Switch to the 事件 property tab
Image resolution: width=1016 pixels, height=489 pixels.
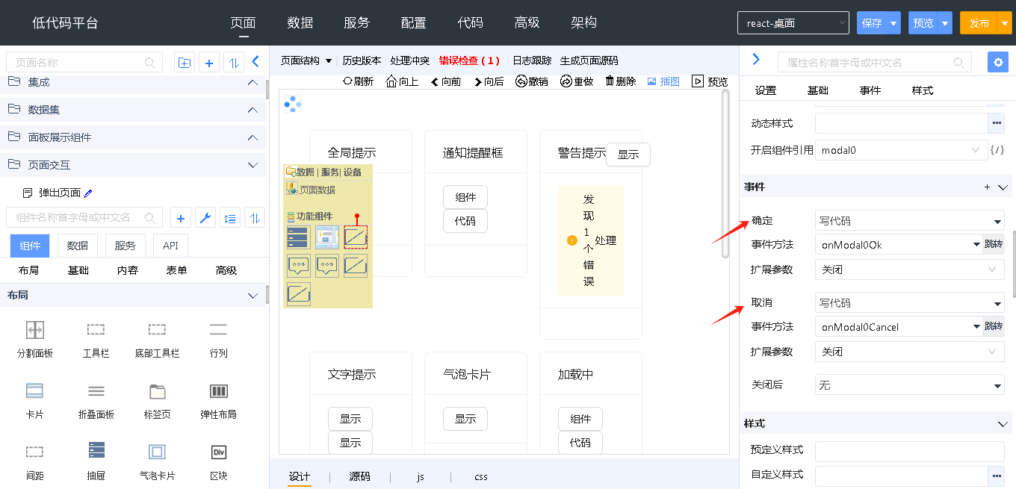point(870,90)
